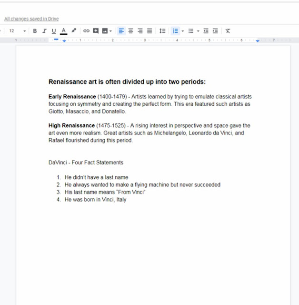
Task: Toggle italic formatting
Action: (44, 31)
